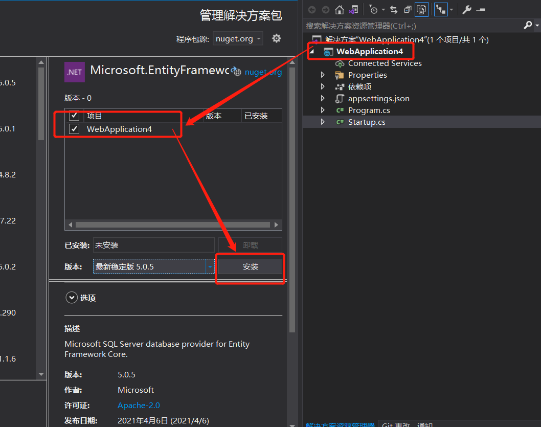Expand the Program.cs tree node
The width and height of the screenshot is (541, 427).
(323, 110)
